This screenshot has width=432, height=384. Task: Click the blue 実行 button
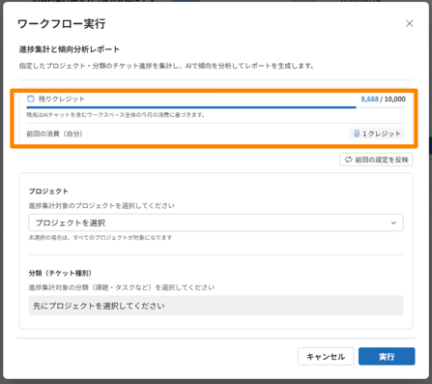tap(387, 356)
